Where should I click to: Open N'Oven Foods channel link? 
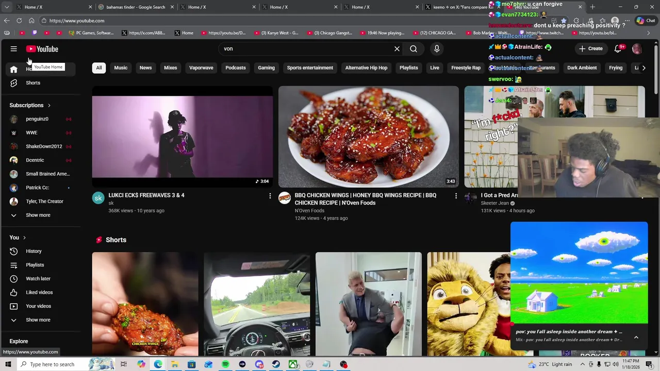point(309,210)
